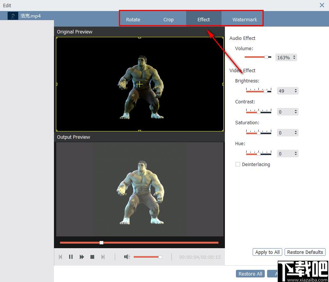Click the Volume: label
Screen dimensions: 329x282
(244, 49)
